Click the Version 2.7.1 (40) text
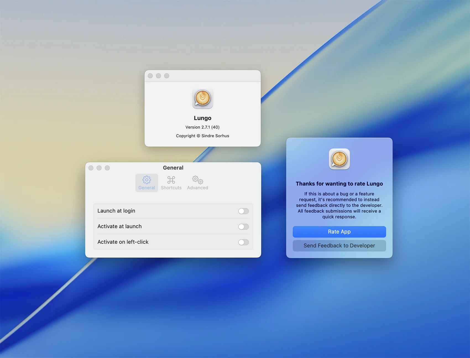The image size is (470, 358). coord(202,127)
